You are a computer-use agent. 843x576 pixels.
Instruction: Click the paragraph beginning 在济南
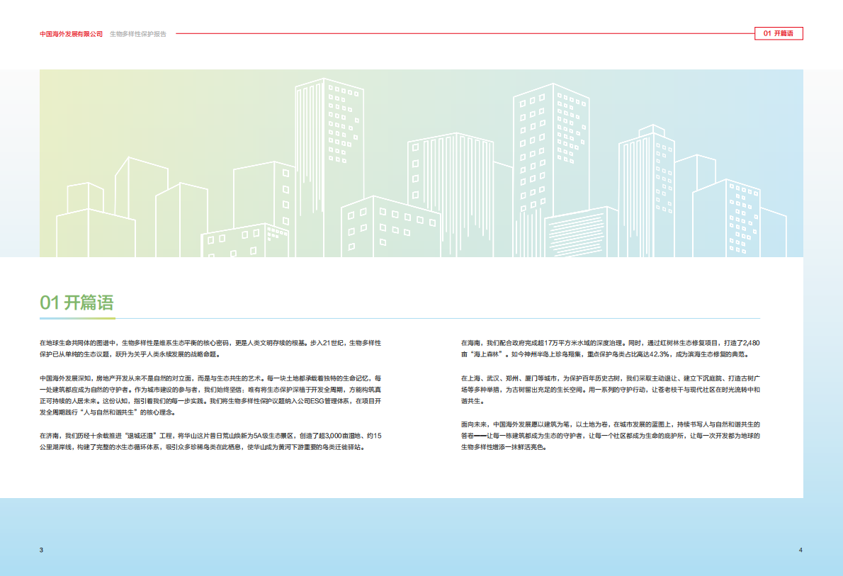(210, 441)
